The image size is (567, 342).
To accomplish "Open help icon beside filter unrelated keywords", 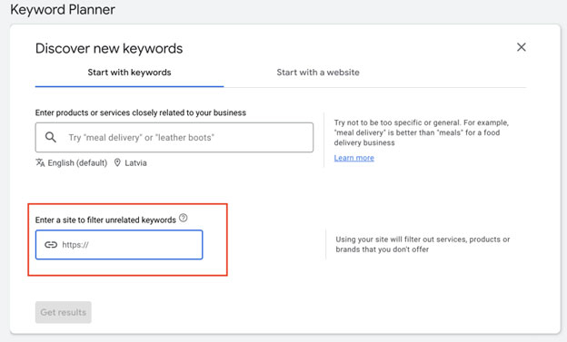I will point(184,218).
